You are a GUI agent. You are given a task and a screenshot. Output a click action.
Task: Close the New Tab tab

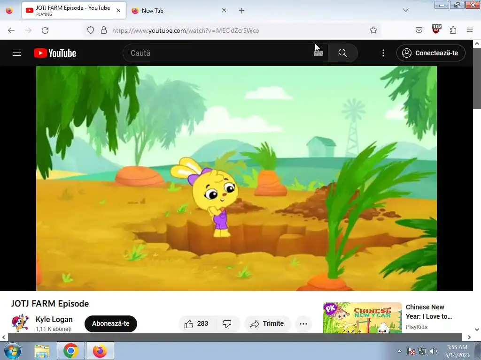pyautogui.click(x=224, y=10)
